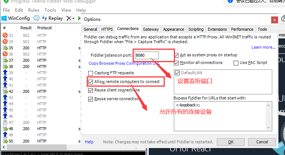Click the response icon of session 38
The width and height of the screenshot is (285, 155).
click(x=5, y=67)
